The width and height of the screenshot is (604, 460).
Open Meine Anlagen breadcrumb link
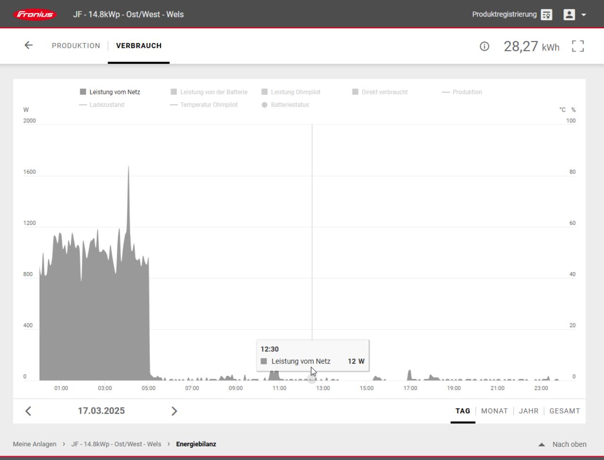[34, 444]
